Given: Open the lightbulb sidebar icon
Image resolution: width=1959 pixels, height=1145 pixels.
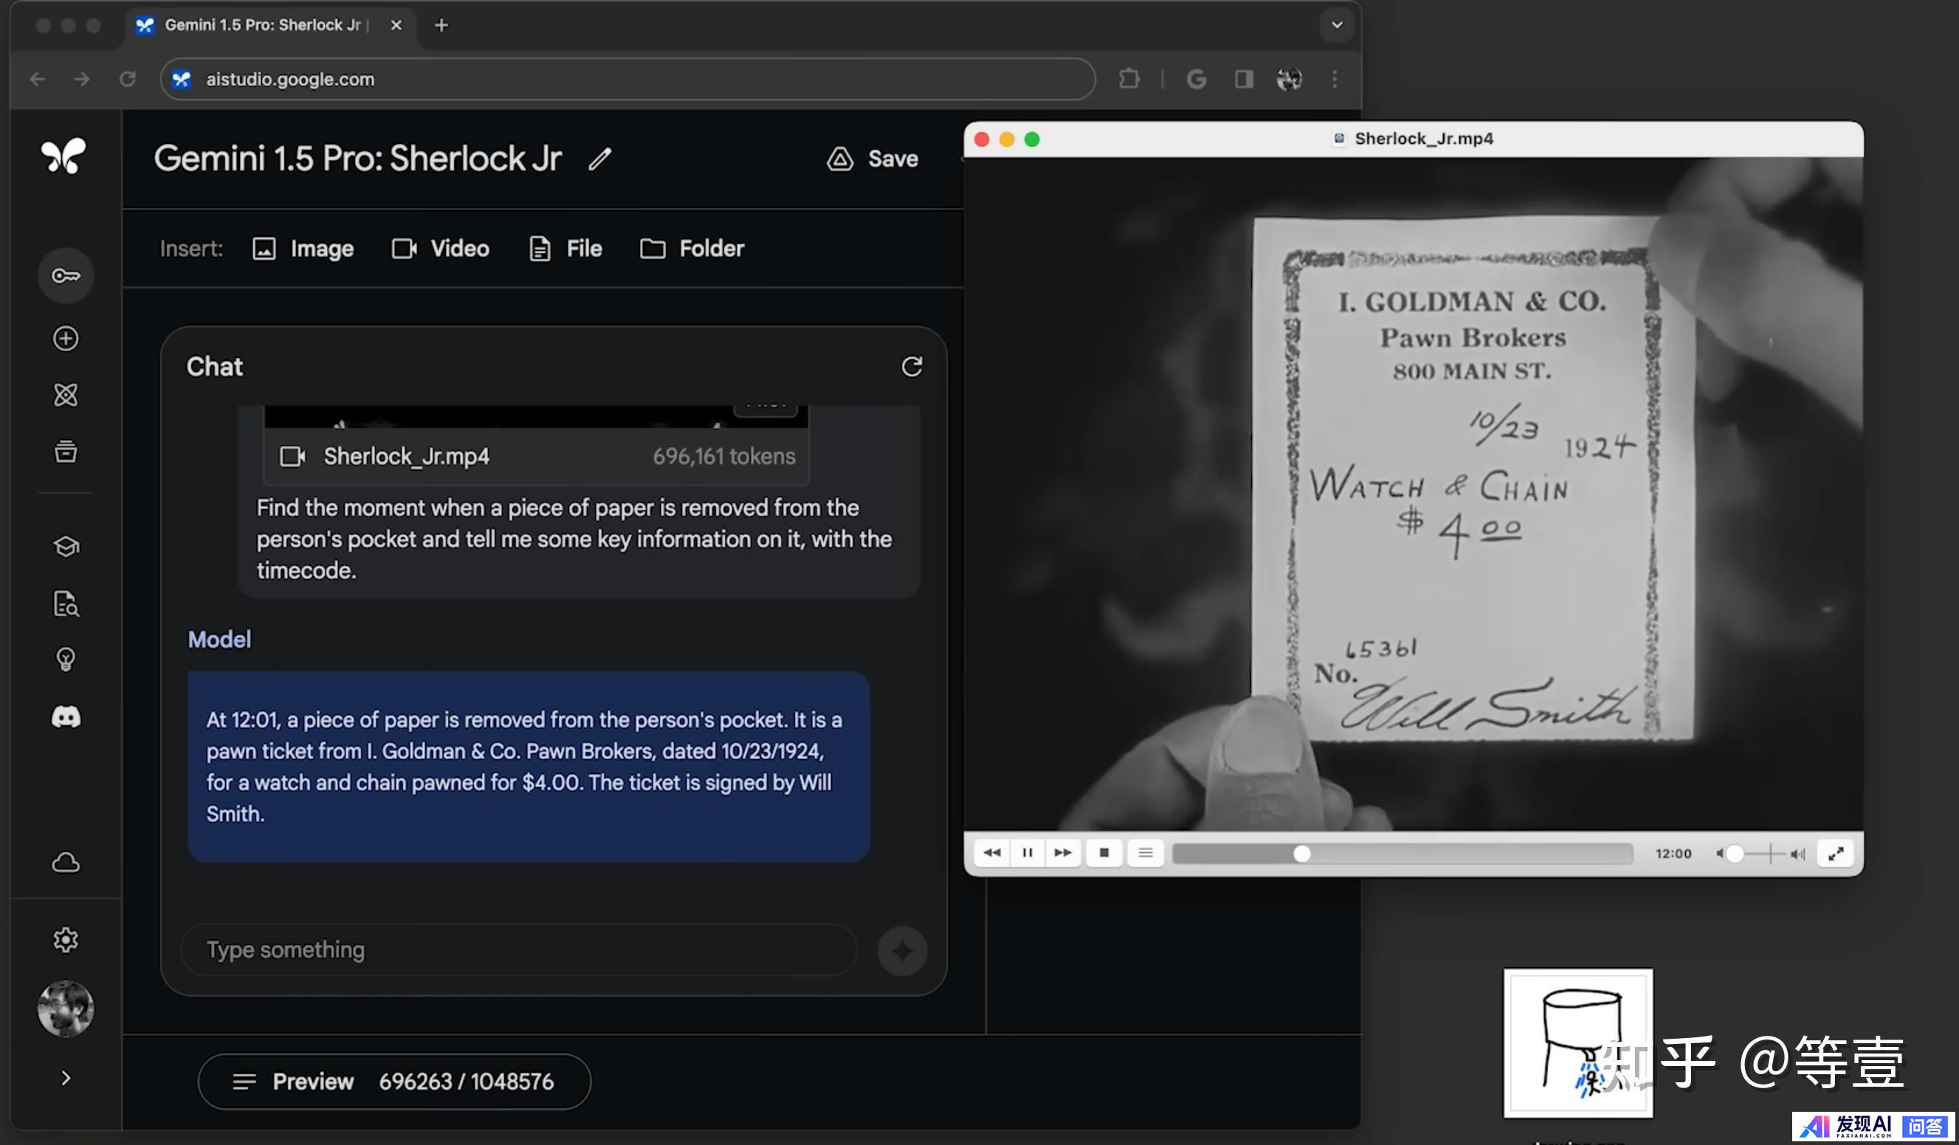Looking at the screenshot, I should pos(65,660).
